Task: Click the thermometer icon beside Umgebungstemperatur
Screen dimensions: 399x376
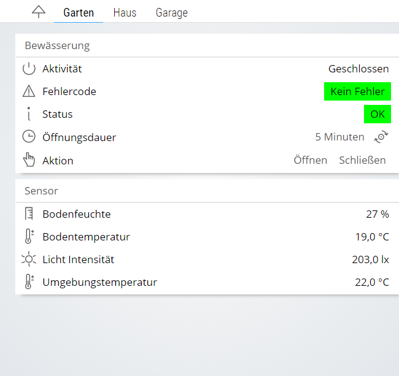Action: pyautogui.click(x=29, y=282)
